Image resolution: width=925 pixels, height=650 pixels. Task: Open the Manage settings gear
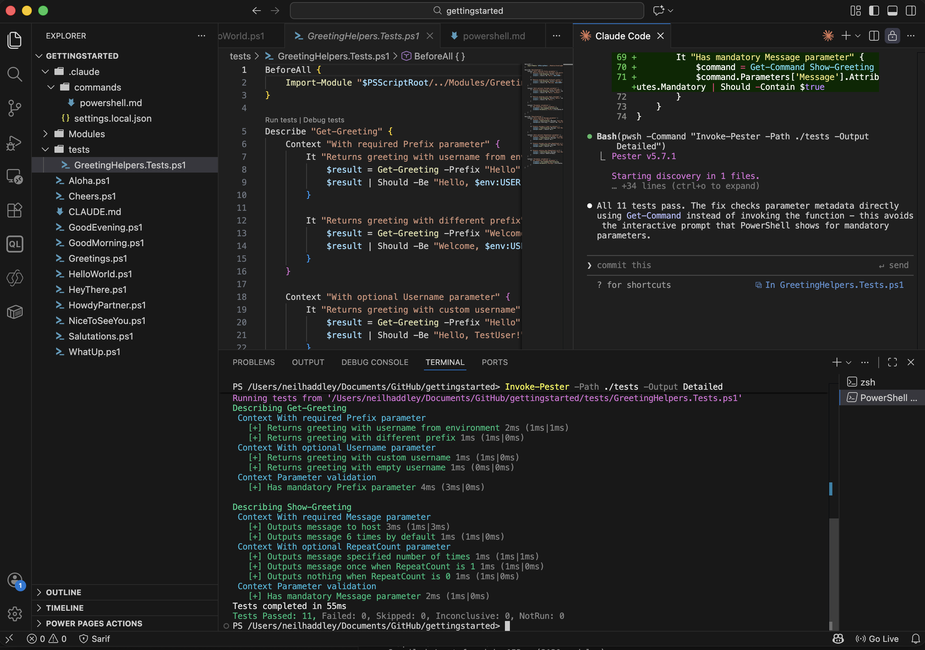[14, 613]
